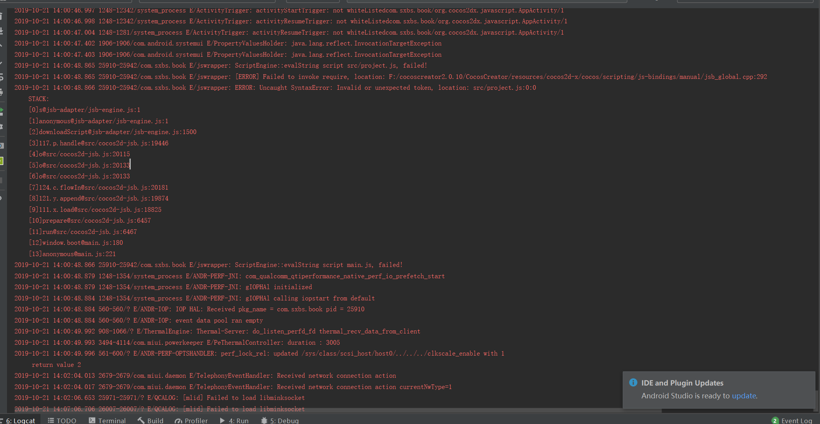Open the TODO tool window tab
Image resolution: width=820 pixels, height=424 pixels.
pyautogui.click(x=62, y=421)
